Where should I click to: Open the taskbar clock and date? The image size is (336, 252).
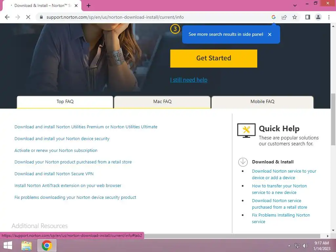click(x=322, y=246)
